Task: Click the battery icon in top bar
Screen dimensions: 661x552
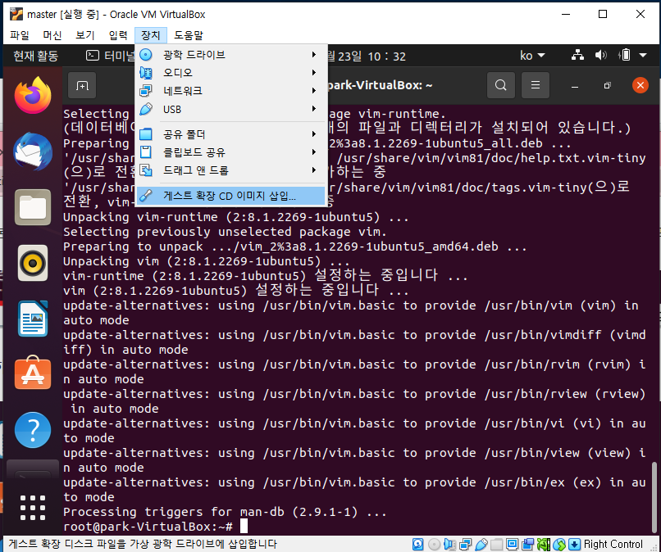Action: point(624,55)
